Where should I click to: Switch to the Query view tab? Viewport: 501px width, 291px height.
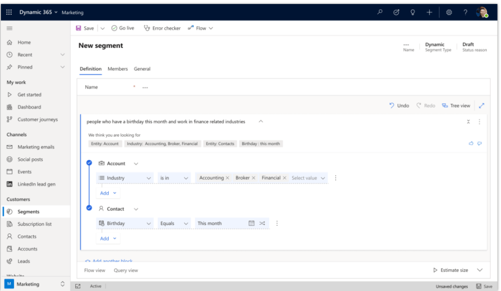tap(126, 270)
